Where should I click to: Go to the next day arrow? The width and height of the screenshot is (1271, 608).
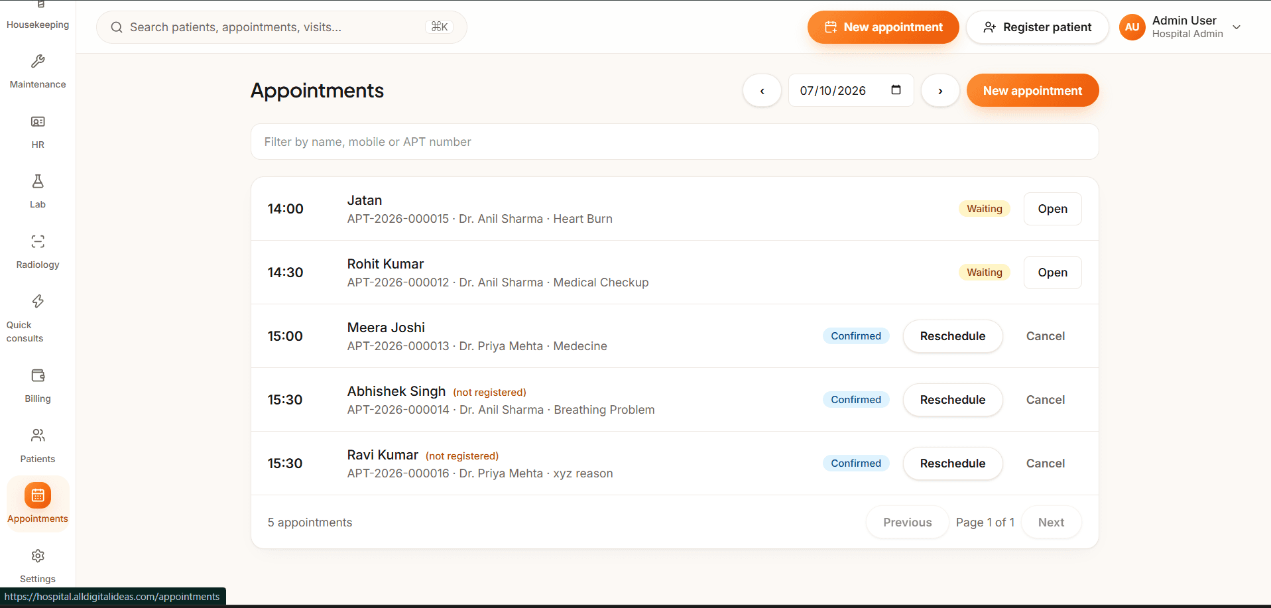click(940, 91)
